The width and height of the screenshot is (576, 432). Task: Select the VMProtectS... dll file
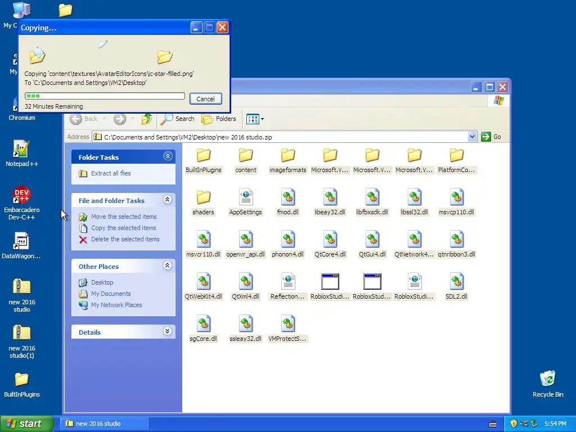pos(287,330)
